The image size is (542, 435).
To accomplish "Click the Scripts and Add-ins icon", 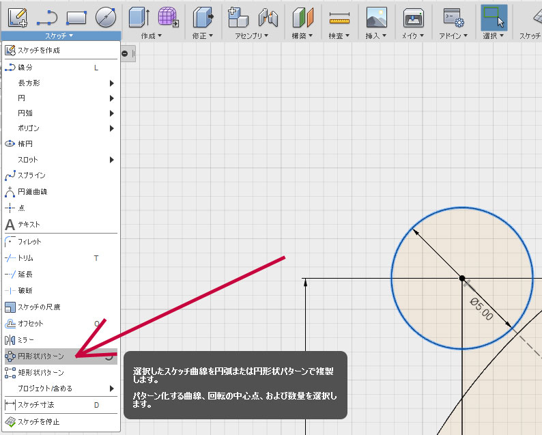I will coord(453,16).
